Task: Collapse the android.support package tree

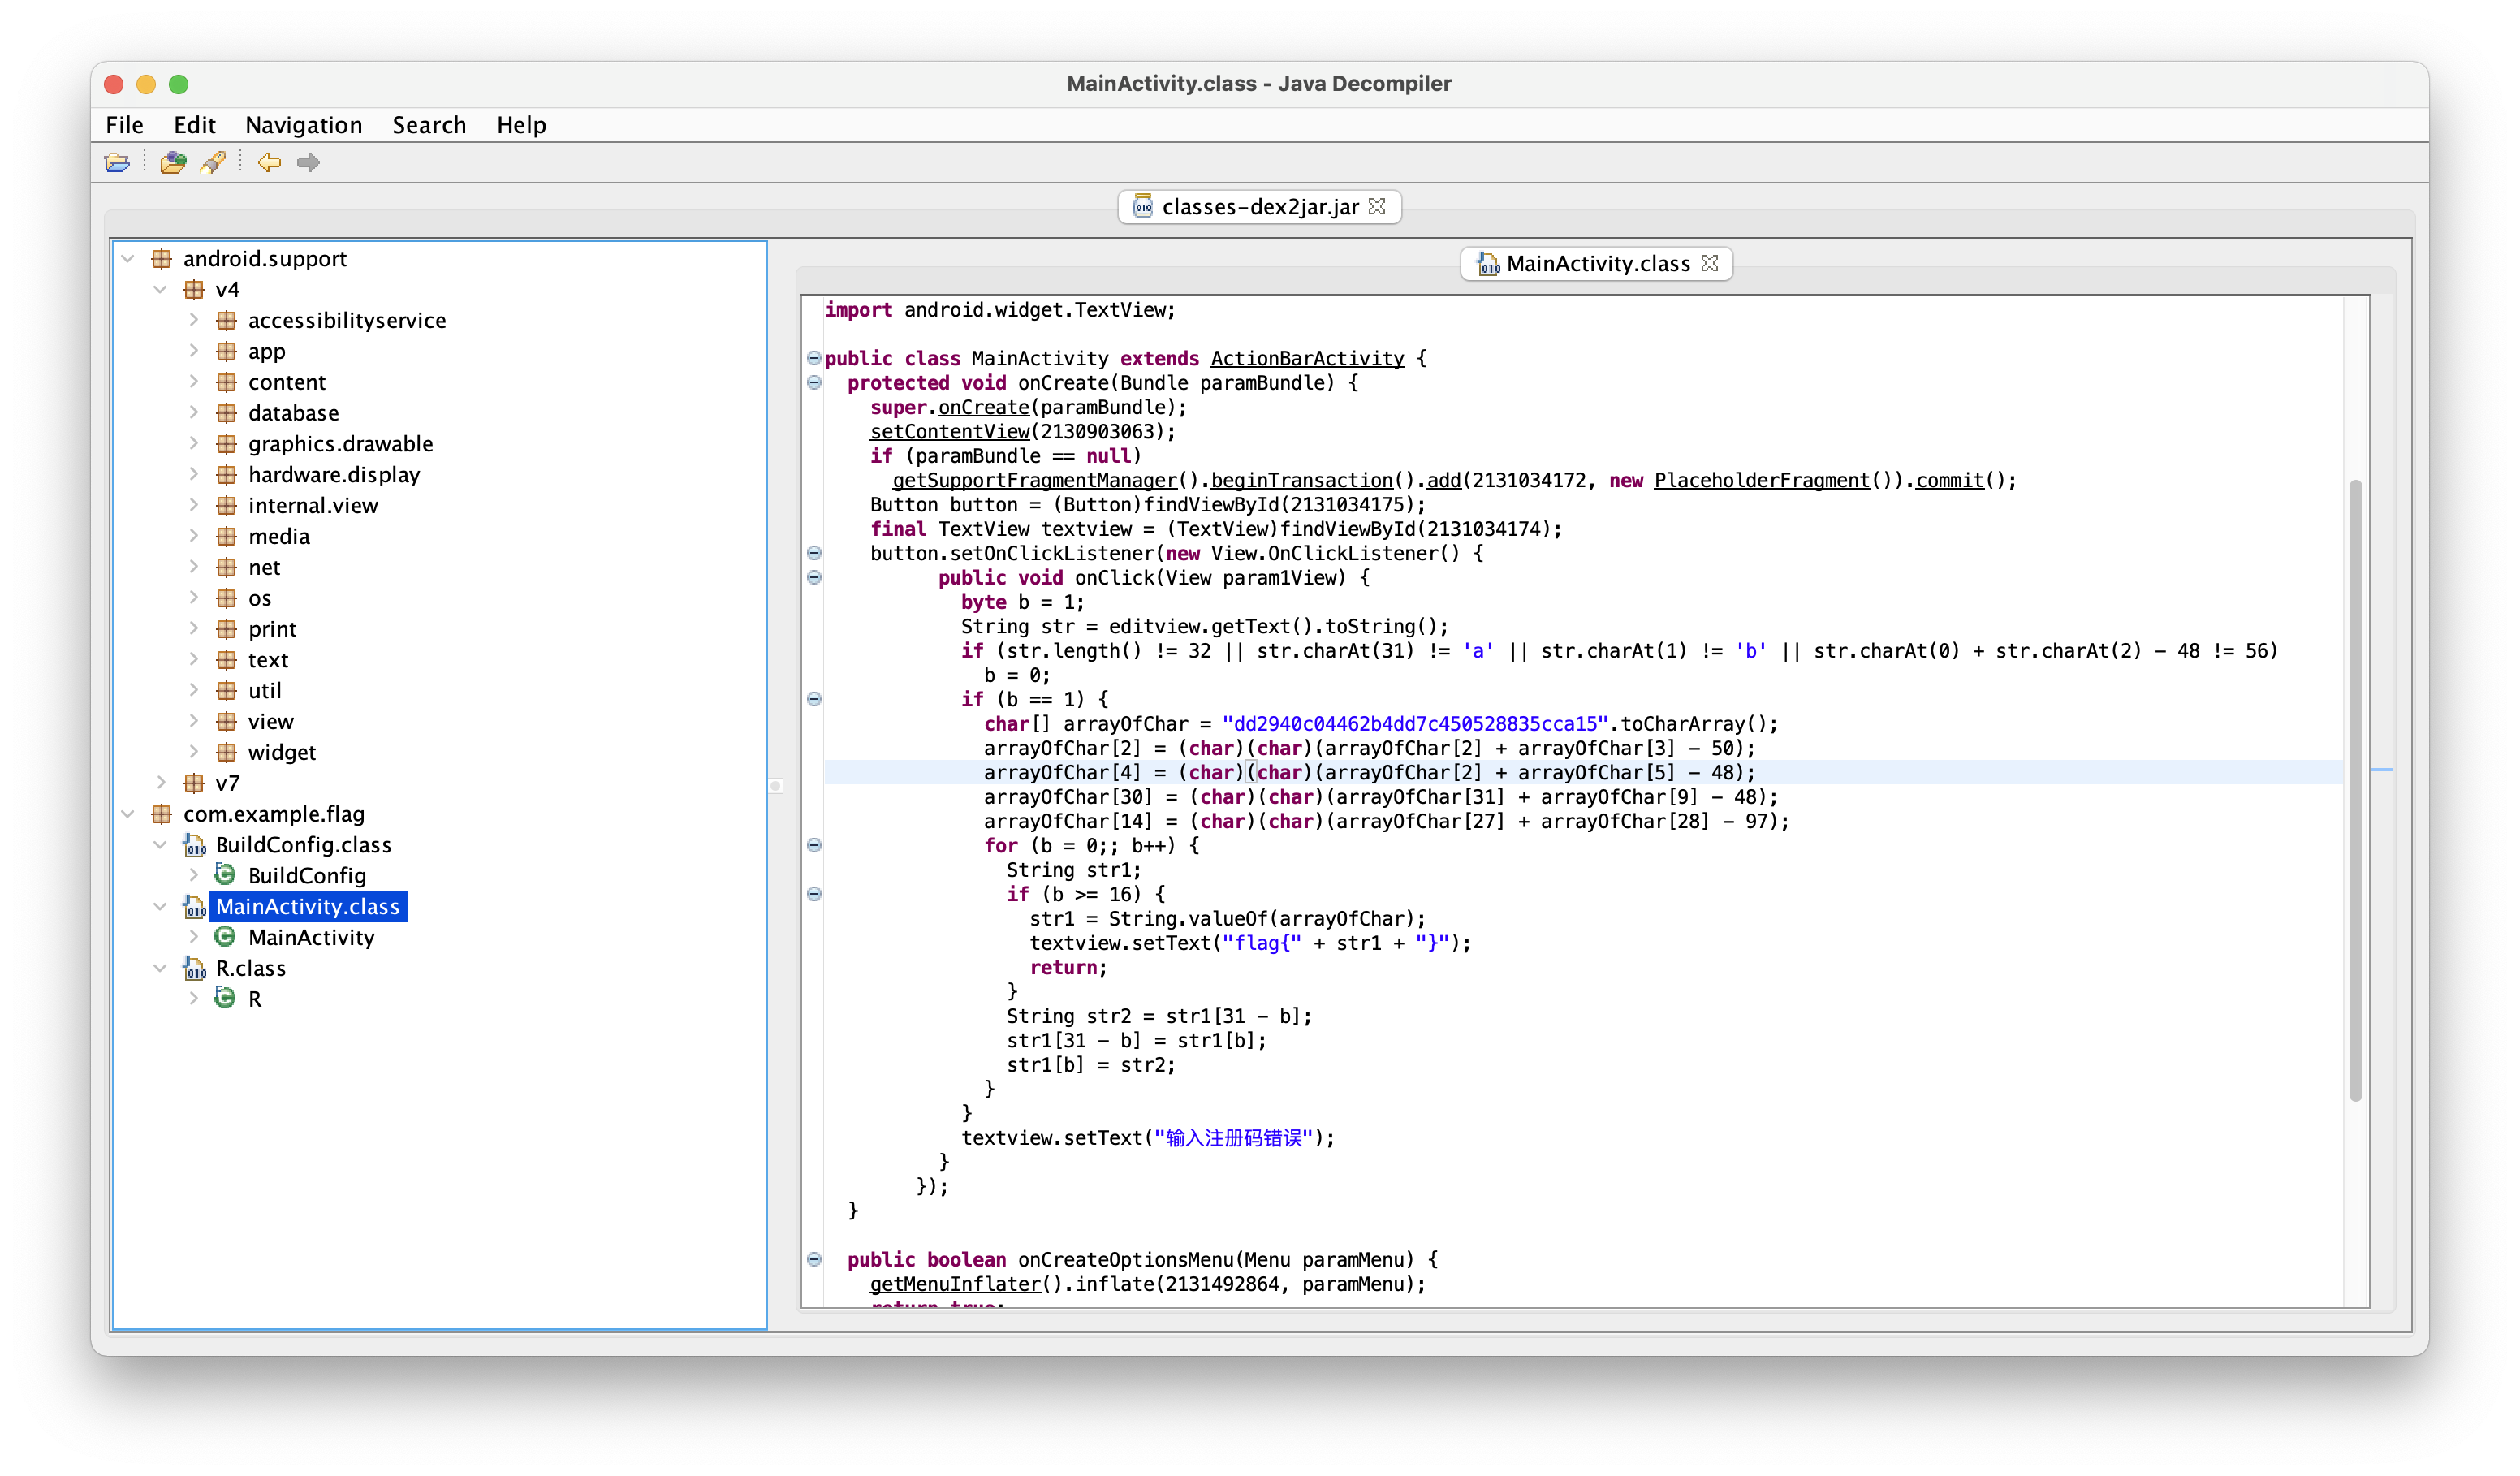Action: 128,258
